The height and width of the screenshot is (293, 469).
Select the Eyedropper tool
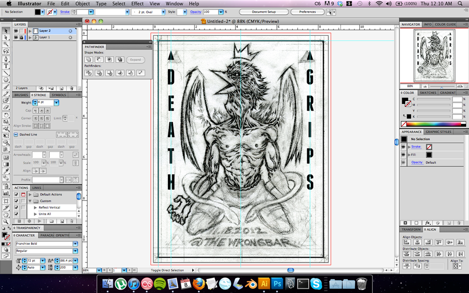point(6,171)
